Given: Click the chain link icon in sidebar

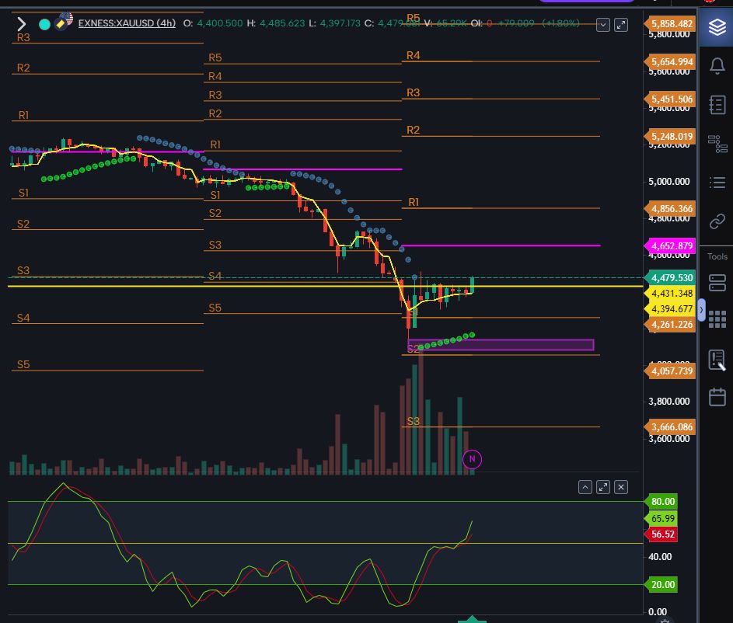Looking at the screenshot, I should (717, 222).
